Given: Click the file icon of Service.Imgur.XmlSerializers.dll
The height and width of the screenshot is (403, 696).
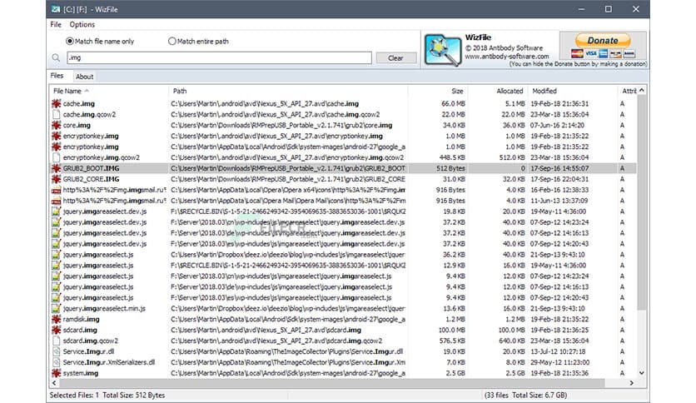Looking at the screenshot, I should [56, 362].
